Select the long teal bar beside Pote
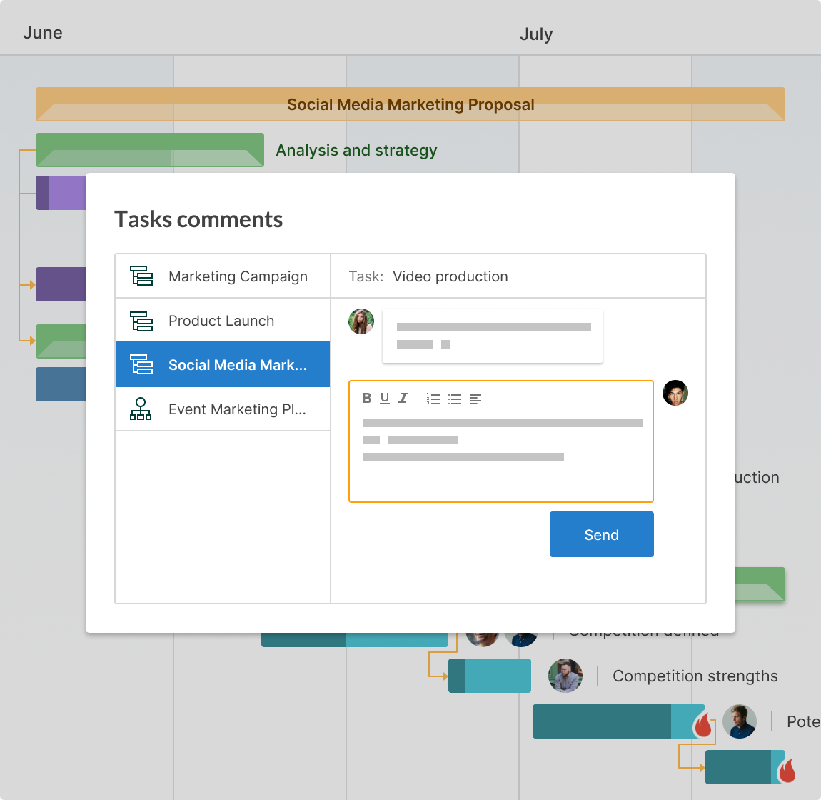The width and height of the screenshot is (821, 800). point(618,721)
